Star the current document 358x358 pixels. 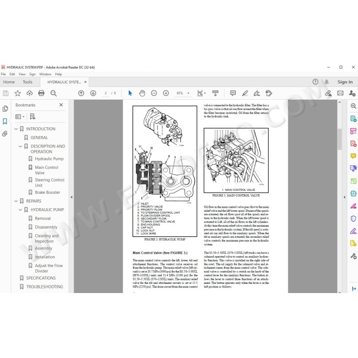pyautogui.click(x=17, y=93)
